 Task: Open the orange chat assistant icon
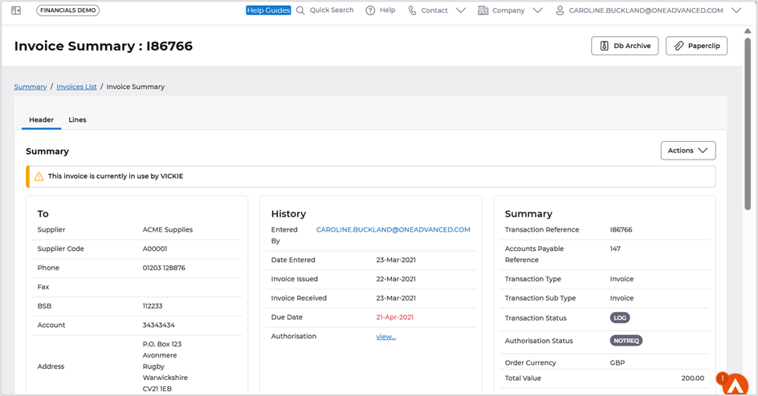click(x=734, y=385)
